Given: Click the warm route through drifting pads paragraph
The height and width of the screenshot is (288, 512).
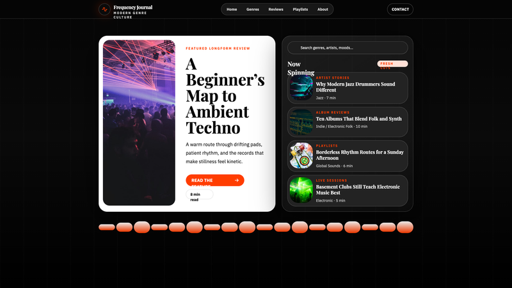Looking at the screenshot, I should (225, 153).
